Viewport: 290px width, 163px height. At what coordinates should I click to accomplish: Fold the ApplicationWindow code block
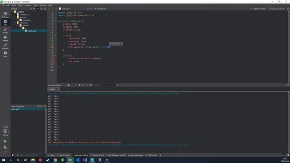point(55,21)
